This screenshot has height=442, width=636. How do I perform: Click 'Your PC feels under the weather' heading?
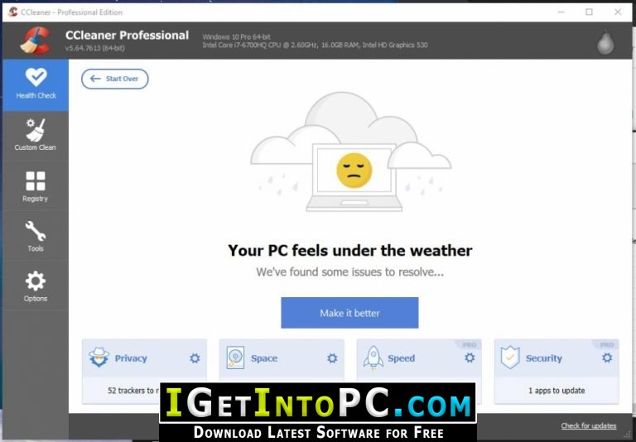pyautogui.click(x=350, y=251)
